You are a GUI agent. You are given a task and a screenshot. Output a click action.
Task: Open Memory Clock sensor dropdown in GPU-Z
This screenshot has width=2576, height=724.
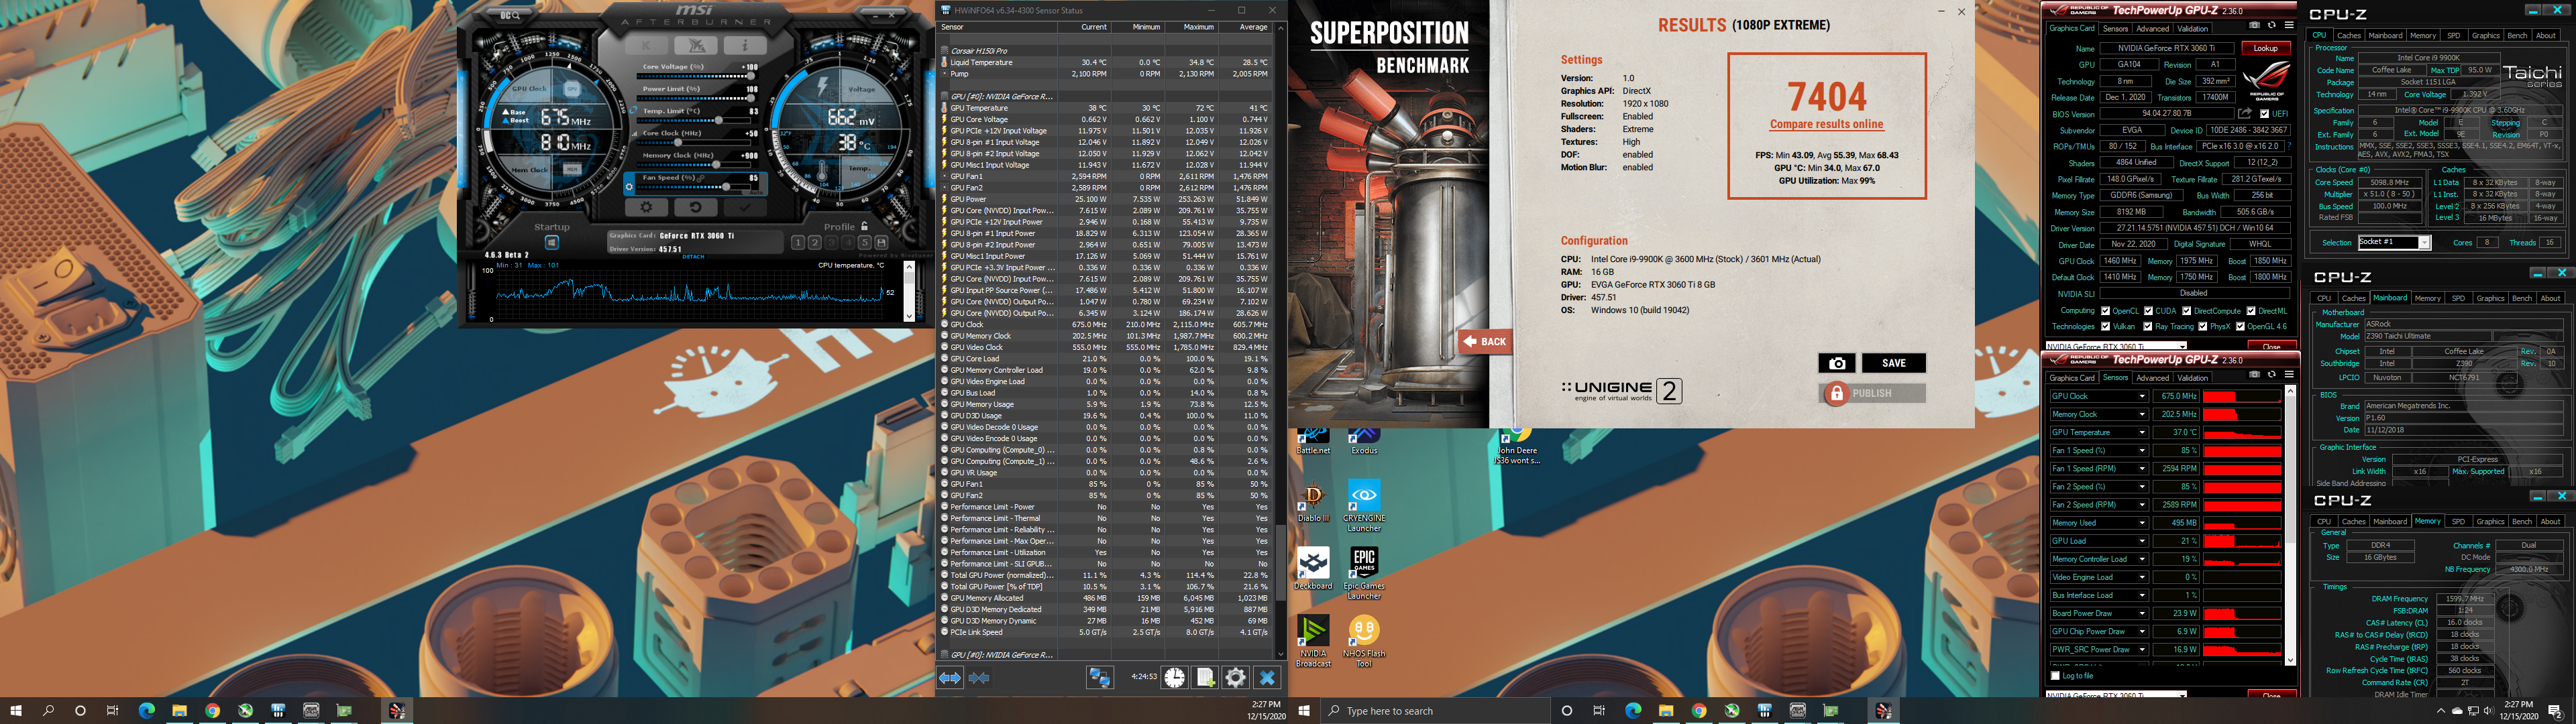2142,414
